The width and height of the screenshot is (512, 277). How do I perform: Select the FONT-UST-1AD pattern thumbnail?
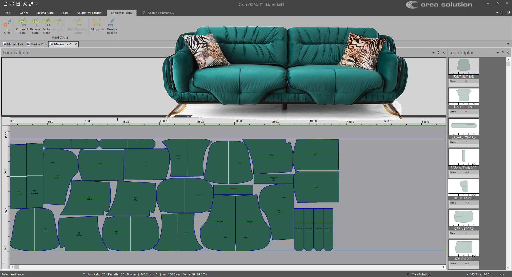pos(463,65)
